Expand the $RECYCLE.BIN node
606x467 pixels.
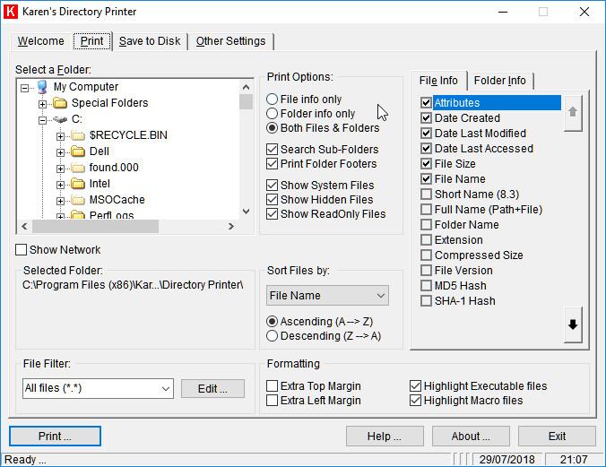(x=60, y=136)
